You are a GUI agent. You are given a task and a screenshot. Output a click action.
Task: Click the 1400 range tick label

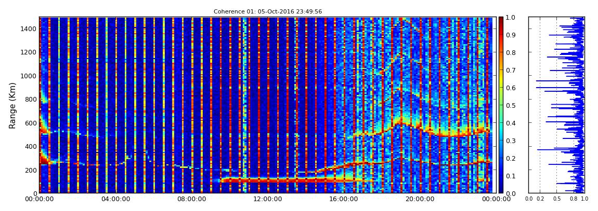pyautogui.click(x=29, y=29)
